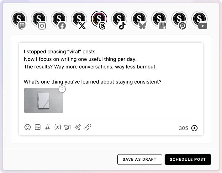
Task: Enable the X (Twitter) account
Action: click(79, 19)
